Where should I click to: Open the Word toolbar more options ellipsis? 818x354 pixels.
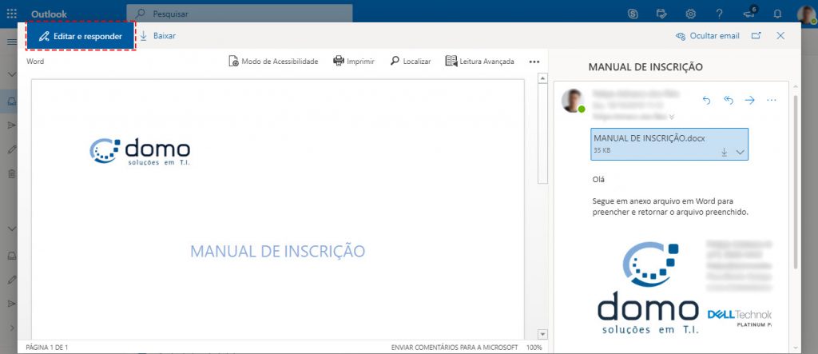pos(534,62)
